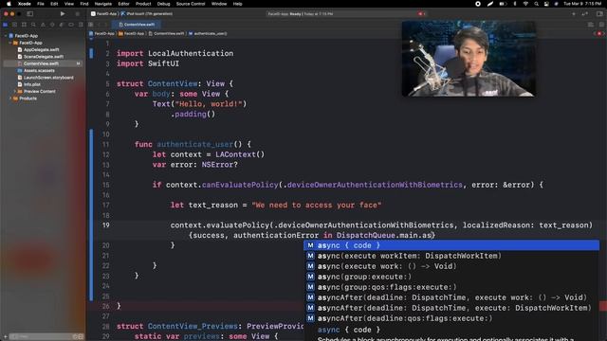
Task: Collapse the FaceID-App project root
Action: click(6, 36)
